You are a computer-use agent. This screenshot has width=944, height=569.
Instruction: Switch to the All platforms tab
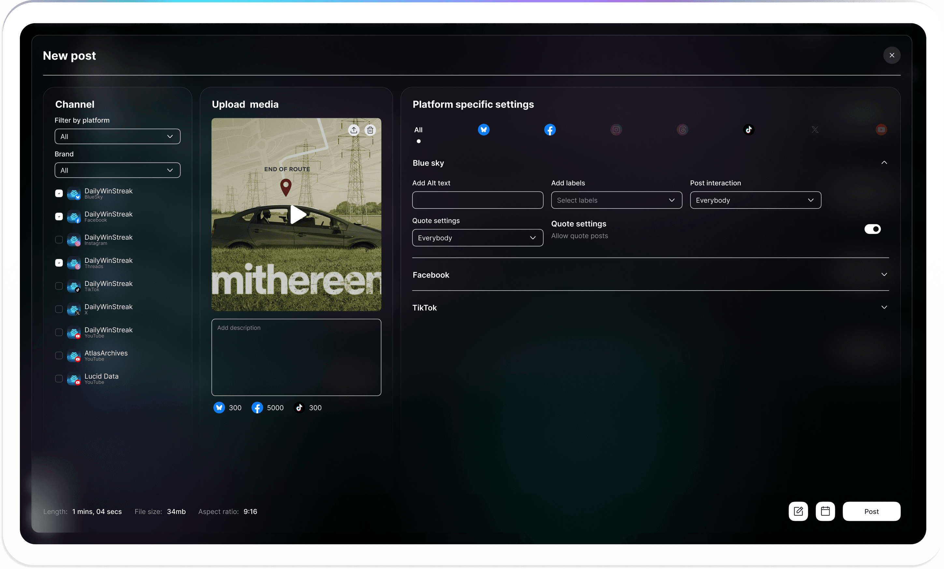(418, 130)
